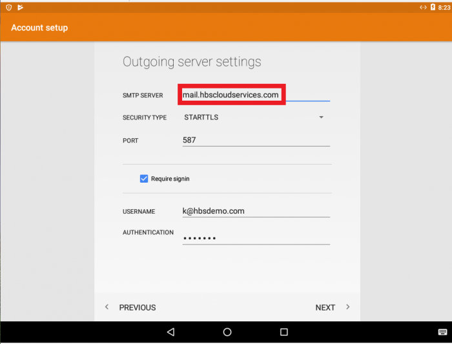The width and height of the screenshot is (452, 344).
Task: Click the Require signin label text
Action: (x=170, y=179)
